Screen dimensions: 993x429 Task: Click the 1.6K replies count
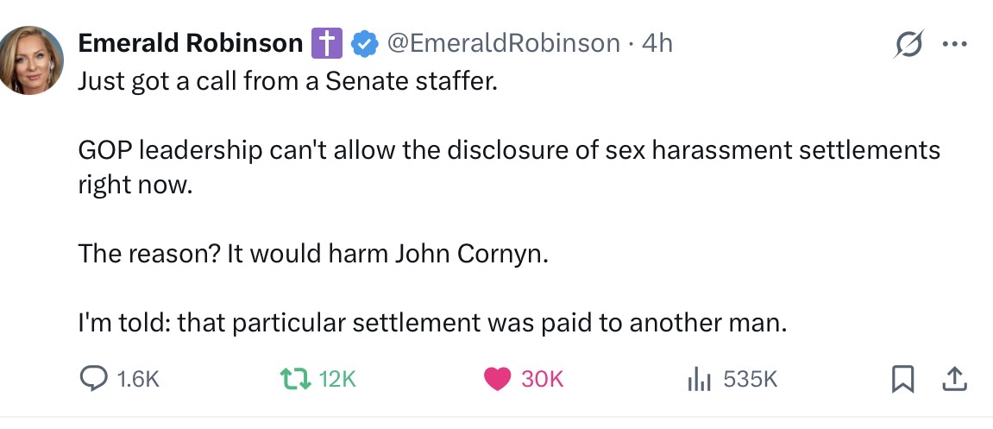138,378
